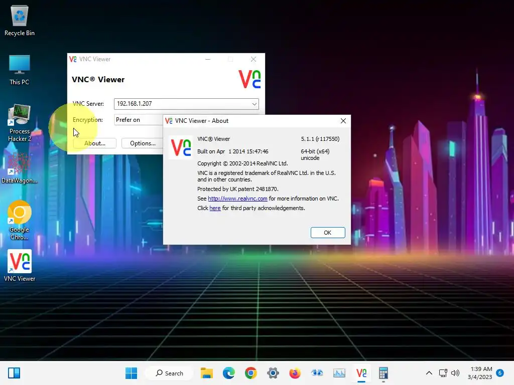The image size is (514, 385).
Task: Open the Encryption 'Prefer on' dropdown
Action: [x=139, y=120]
